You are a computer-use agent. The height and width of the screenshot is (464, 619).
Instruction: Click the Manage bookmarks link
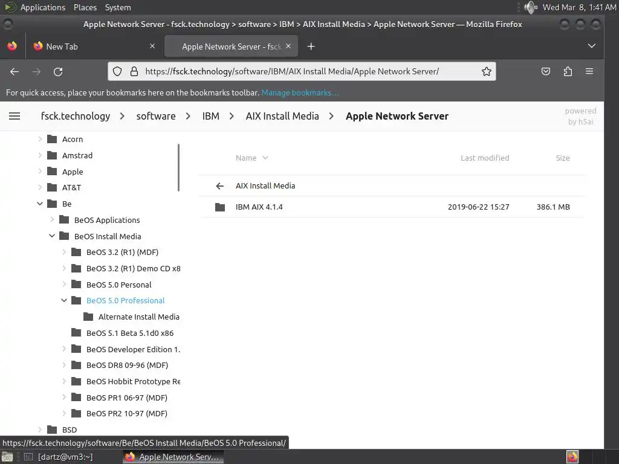coord(300,92)
